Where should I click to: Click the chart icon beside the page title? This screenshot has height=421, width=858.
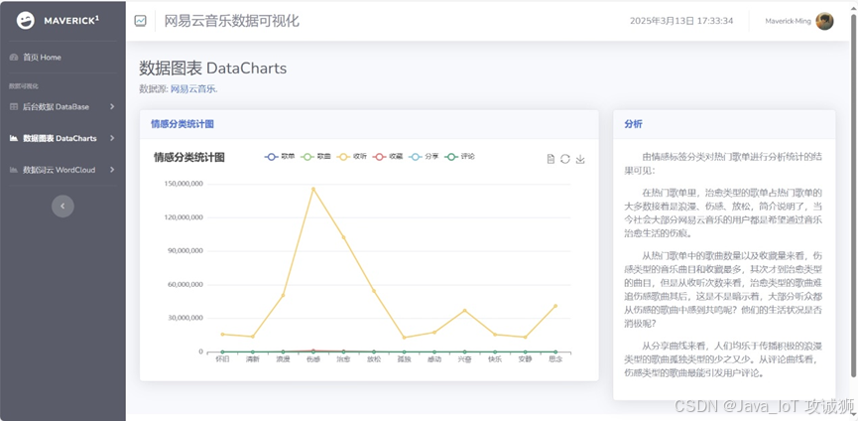click(x=141, y=22)
